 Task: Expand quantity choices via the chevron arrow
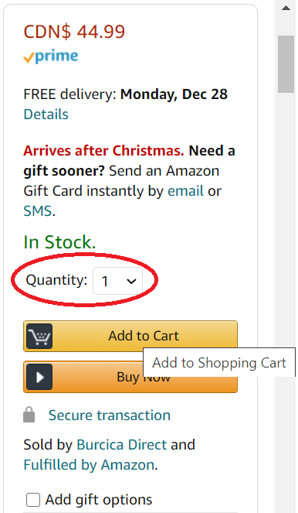[x=131, y=281]
